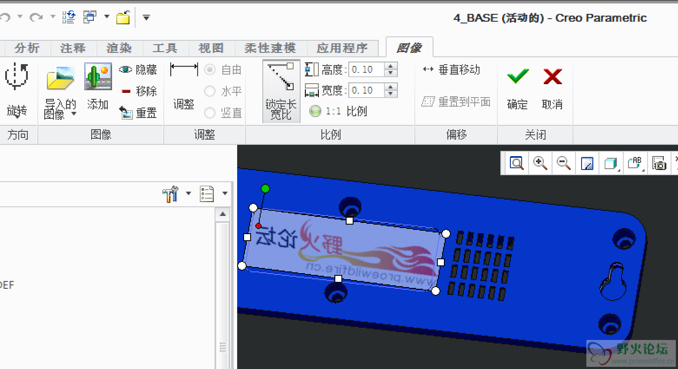Increase the 高度 value with up arrow
This screenshot has height=369, width=678.
pyautogui.click(x=391, y=66)
